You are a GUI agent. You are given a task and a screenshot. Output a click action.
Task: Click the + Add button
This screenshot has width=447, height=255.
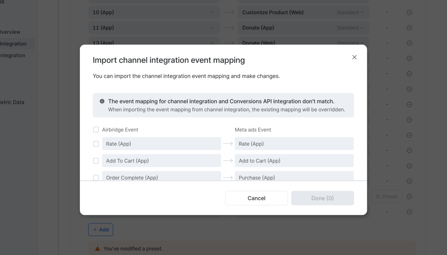tap(101, 229)
